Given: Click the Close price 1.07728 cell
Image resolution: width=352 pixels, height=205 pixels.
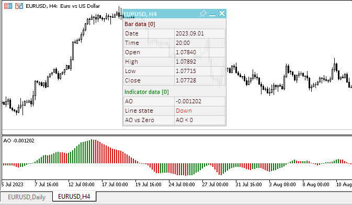Looking at the screenshot, I should (x=200, y=80).
